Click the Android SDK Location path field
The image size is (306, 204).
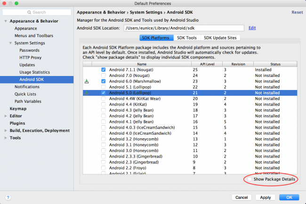pos(184,28)
